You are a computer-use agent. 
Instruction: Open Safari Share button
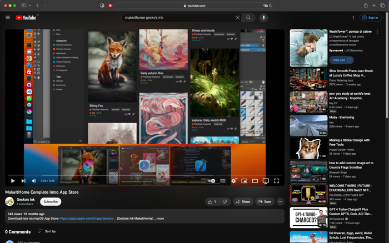pos(366,6)
